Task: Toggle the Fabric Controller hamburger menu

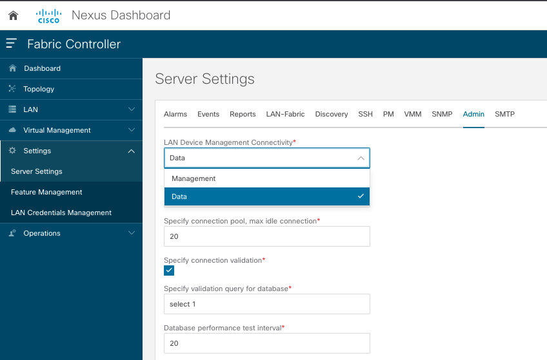Action: click(11, 43)
